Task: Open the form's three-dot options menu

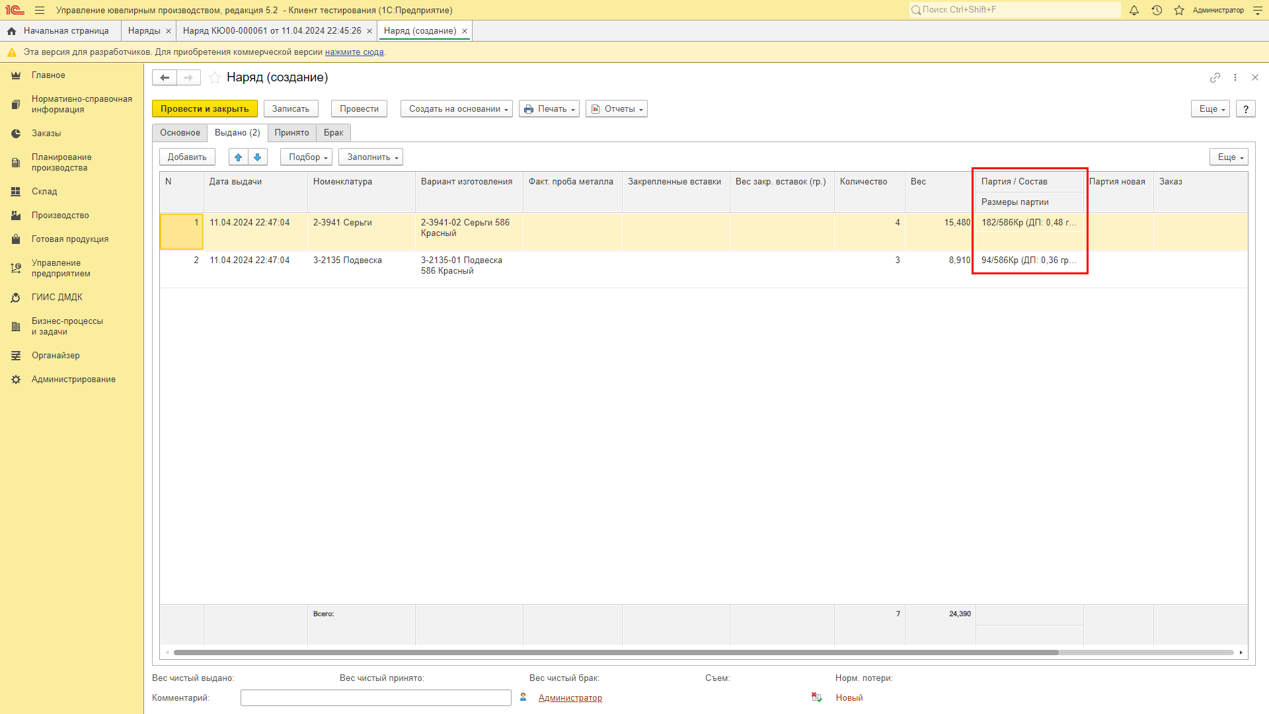Action: [x=1235, y=77]
